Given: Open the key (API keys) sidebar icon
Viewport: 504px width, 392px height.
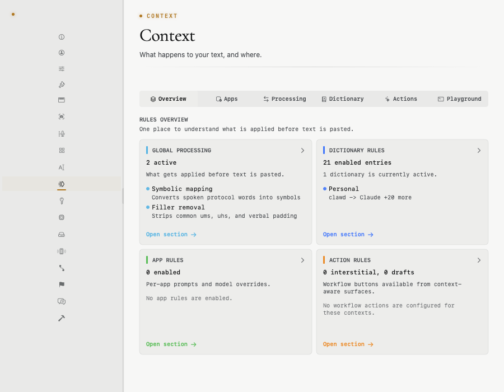Looking at the screenshot, I should point(62,201).
